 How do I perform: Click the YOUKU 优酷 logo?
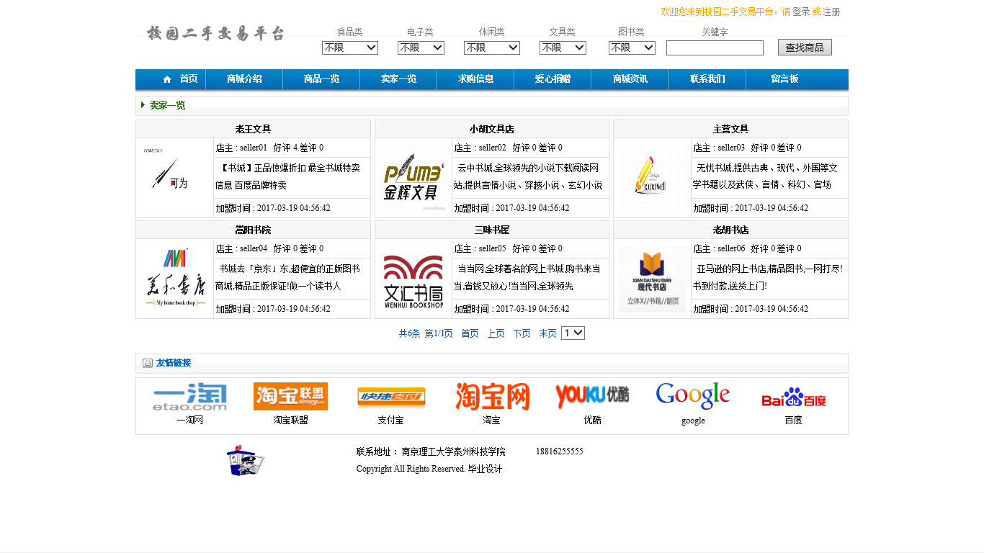point(592,397)
